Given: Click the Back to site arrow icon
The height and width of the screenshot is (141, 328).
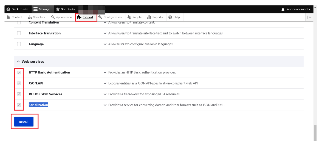Looking at the screenshot, I should coord(8,9).
